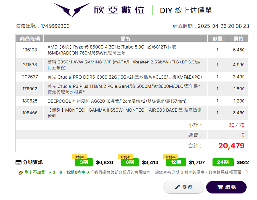Click the price 6,450
This screenshot has width=257, height=200.
pyautogui.click(x=239, y=50)
